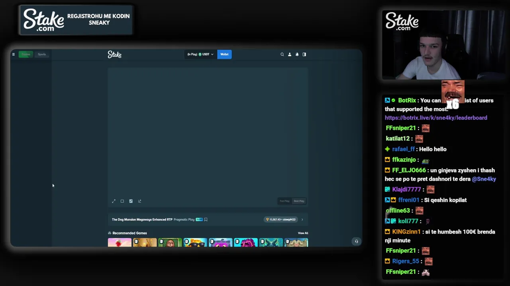The height and width of the screenshot is (286, 510).
Task: Open the teal horned creature game thumbnail
Action: (271, 242)
